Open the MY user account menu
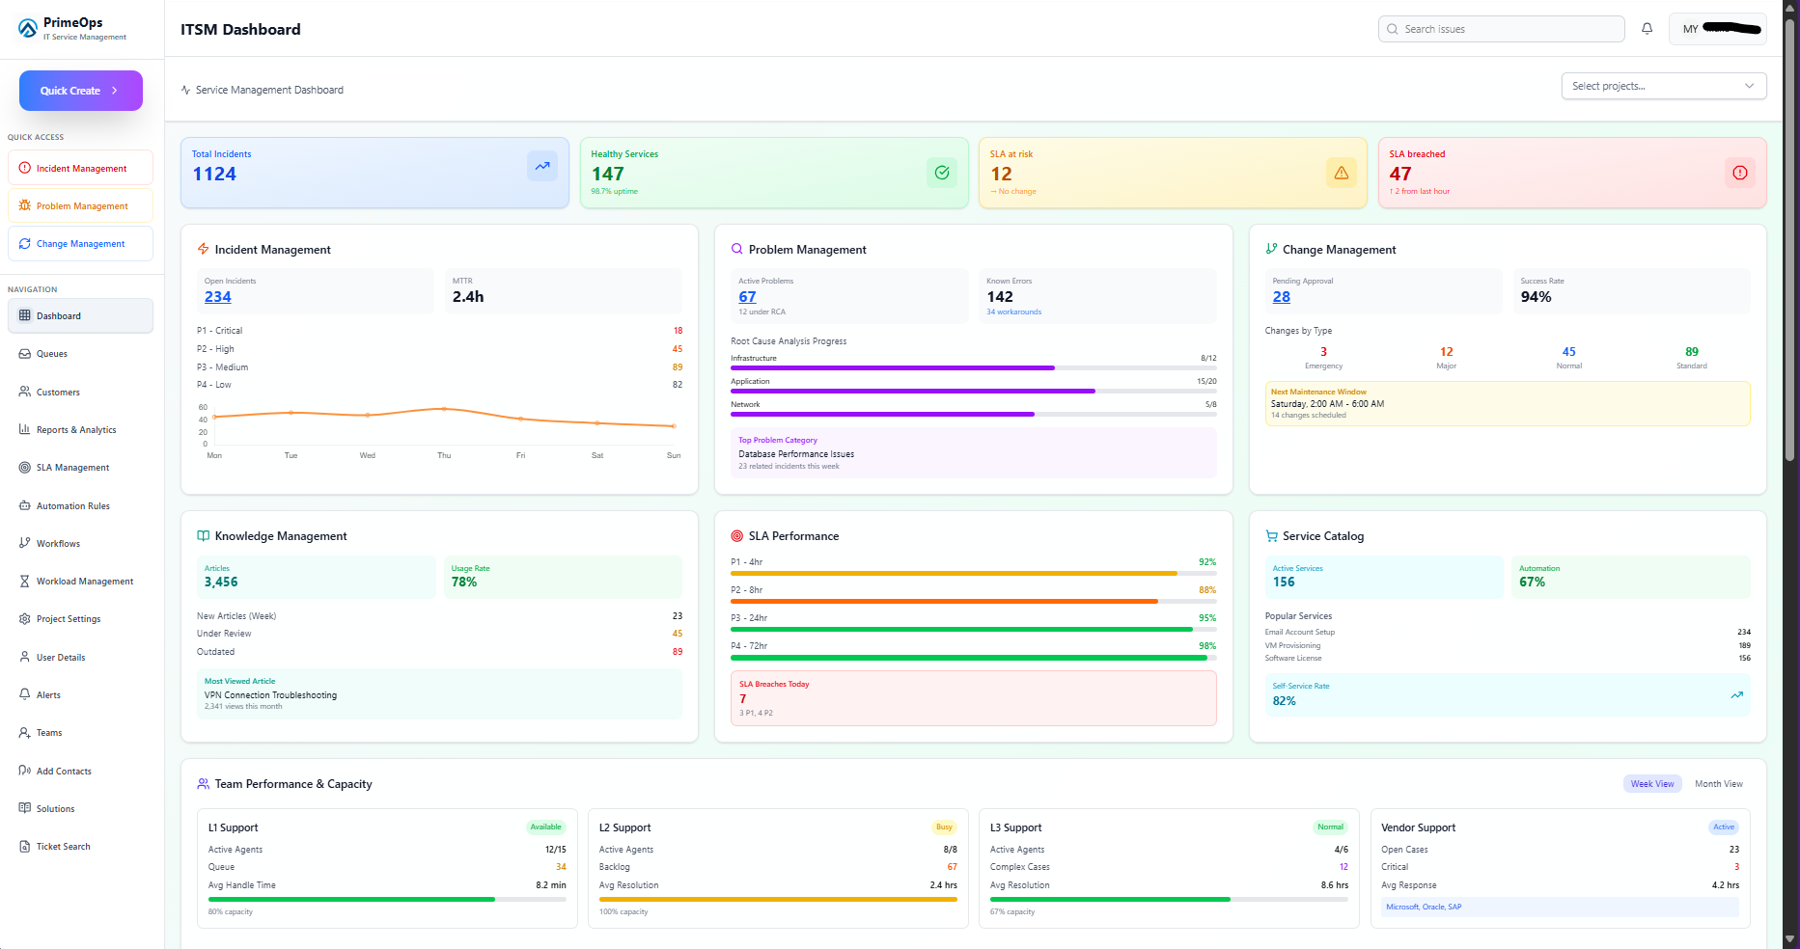 click(x=1718, y=29)
